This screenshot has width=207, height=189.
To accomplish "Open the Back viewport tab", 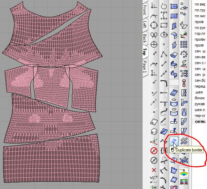I will [145, 38].
